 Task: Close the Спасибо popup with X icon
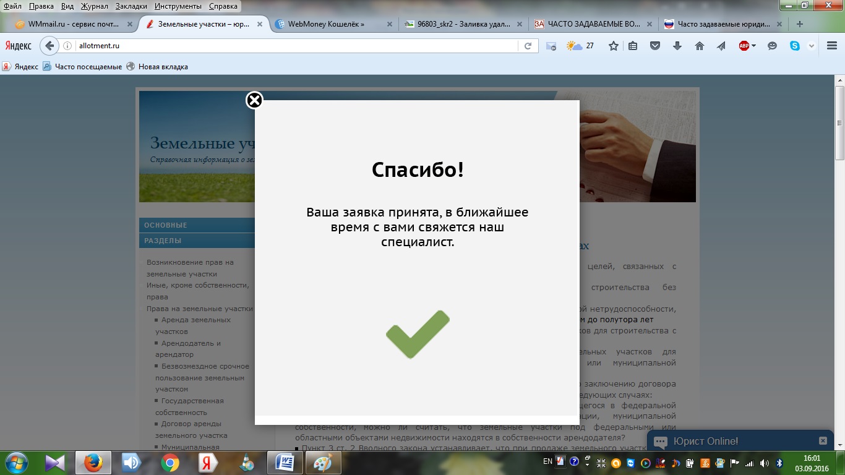pos(254,100)
